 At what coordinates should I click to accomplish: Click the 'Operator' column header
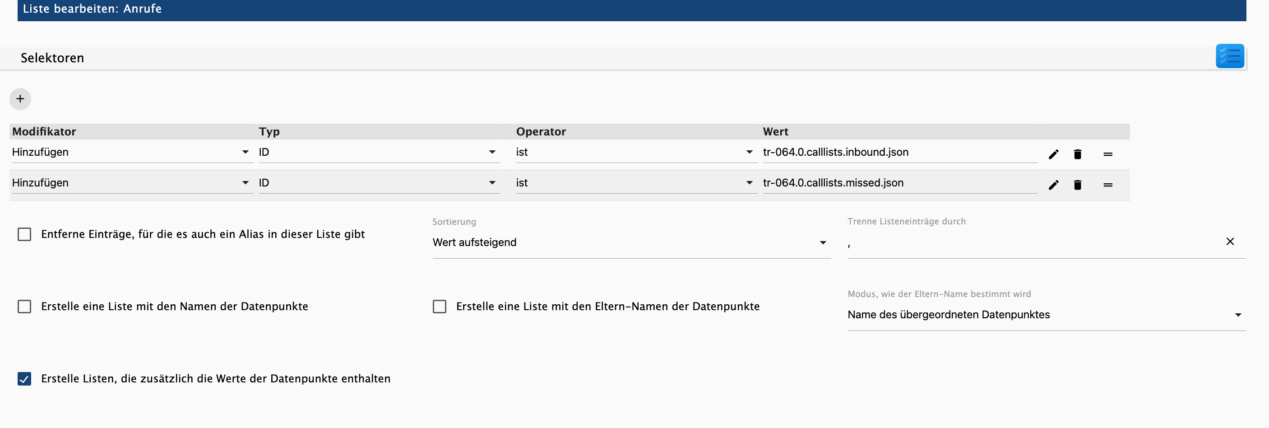[541, 132]
